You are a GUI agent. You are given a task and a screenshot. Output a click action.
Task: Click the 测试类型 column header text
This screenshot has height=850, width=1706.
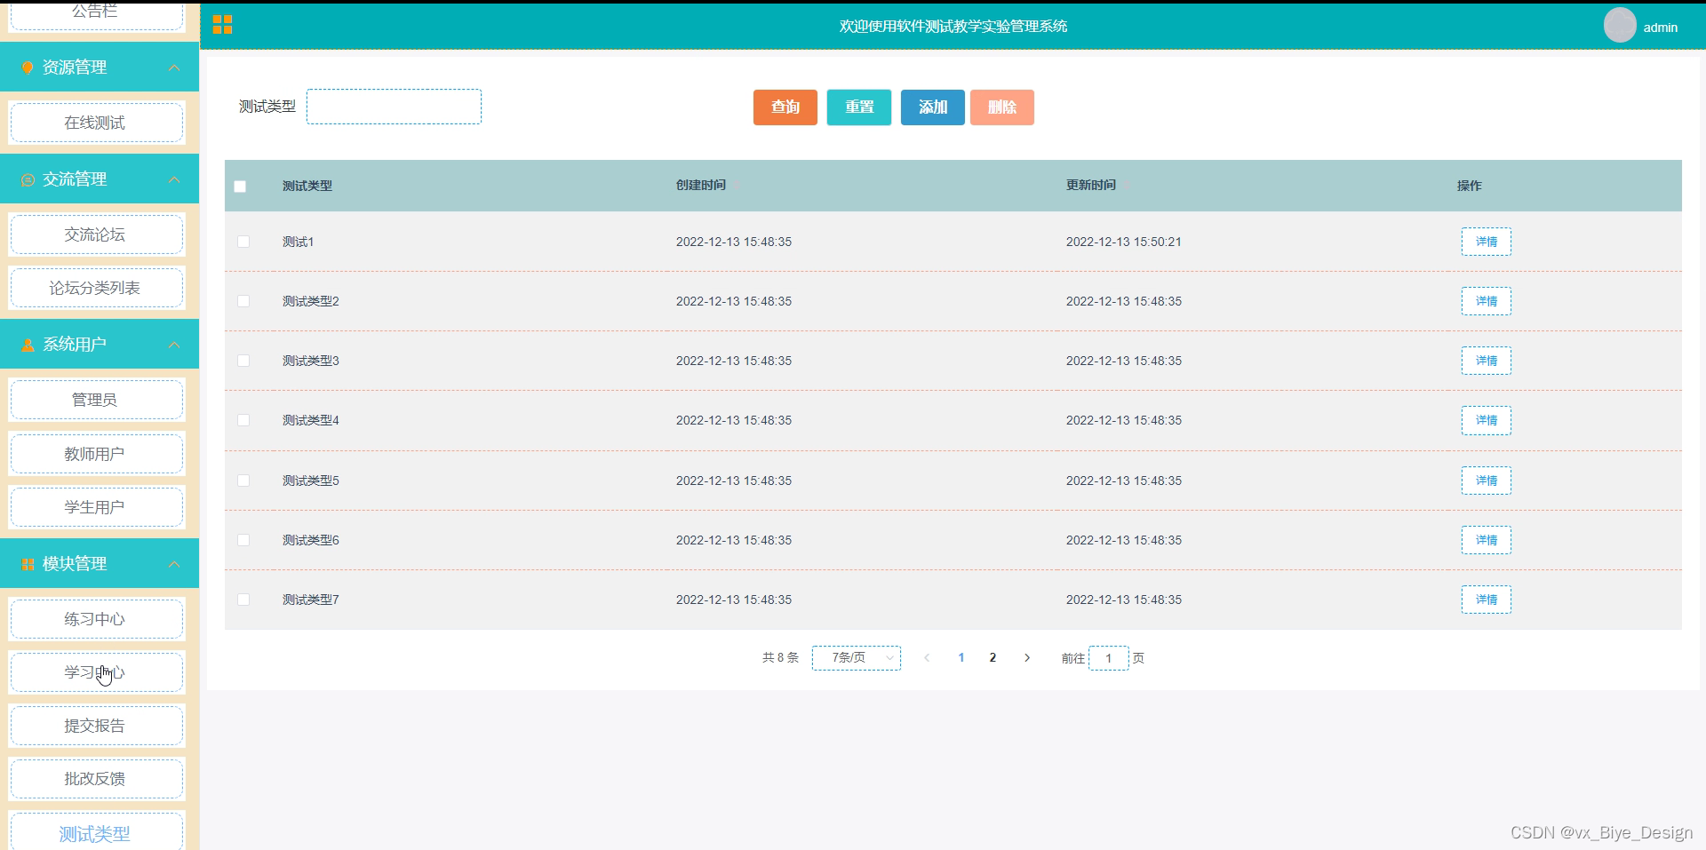click(x=307, y=186)
